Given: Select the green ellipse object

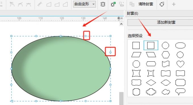Looking at the screenshot, I should [x=61, y=68].
